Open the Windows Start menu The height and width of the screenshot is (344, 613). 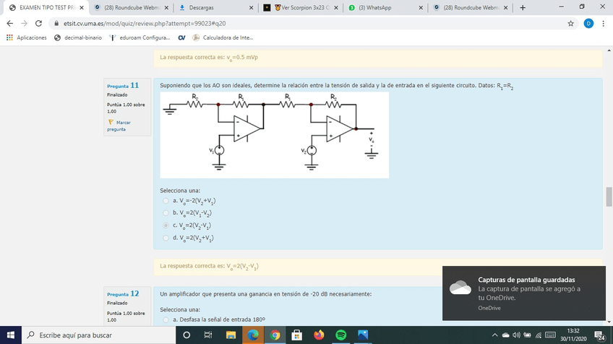click(x=10, y=335)
